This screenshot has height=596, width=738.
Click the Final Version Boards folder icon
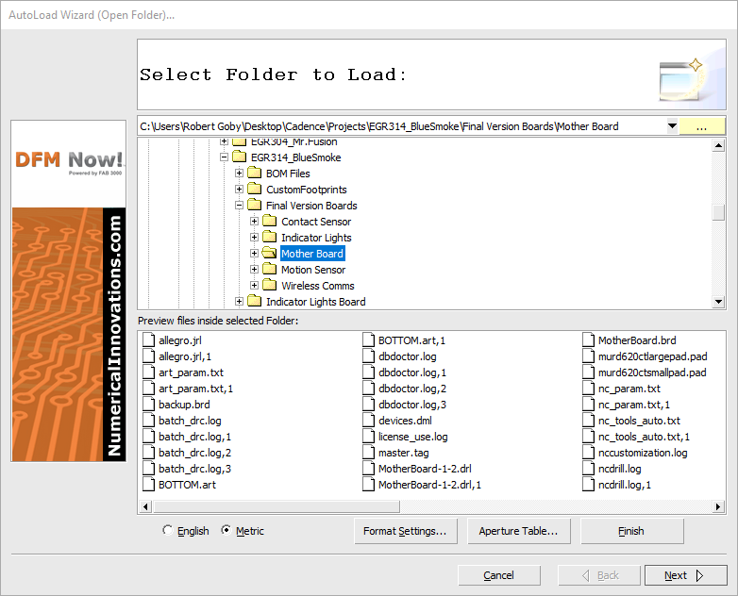[x=254, y=205]
